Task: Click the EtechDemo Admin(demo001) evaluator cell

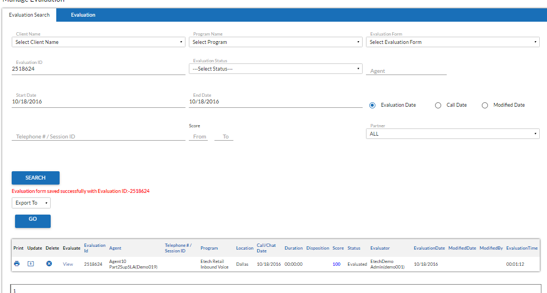Action: 388,264
